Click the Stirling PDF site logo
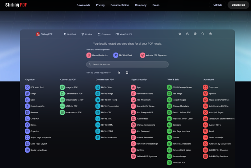Viewport: 251px width, 168px height. (x=16, y=5)
